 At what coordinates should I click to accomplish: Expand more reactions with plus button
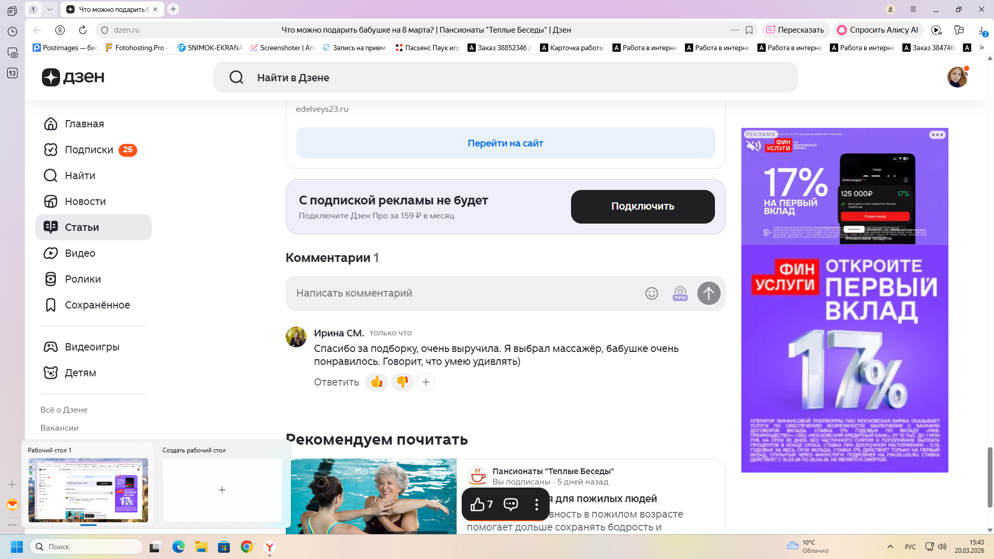pyautogui.click(x=426, y=382)
